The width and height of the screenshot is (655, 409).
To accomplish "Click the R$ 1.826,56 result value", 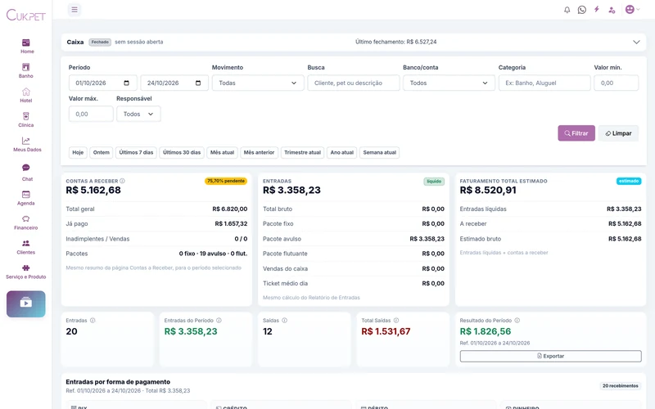I will click(486, 331).
